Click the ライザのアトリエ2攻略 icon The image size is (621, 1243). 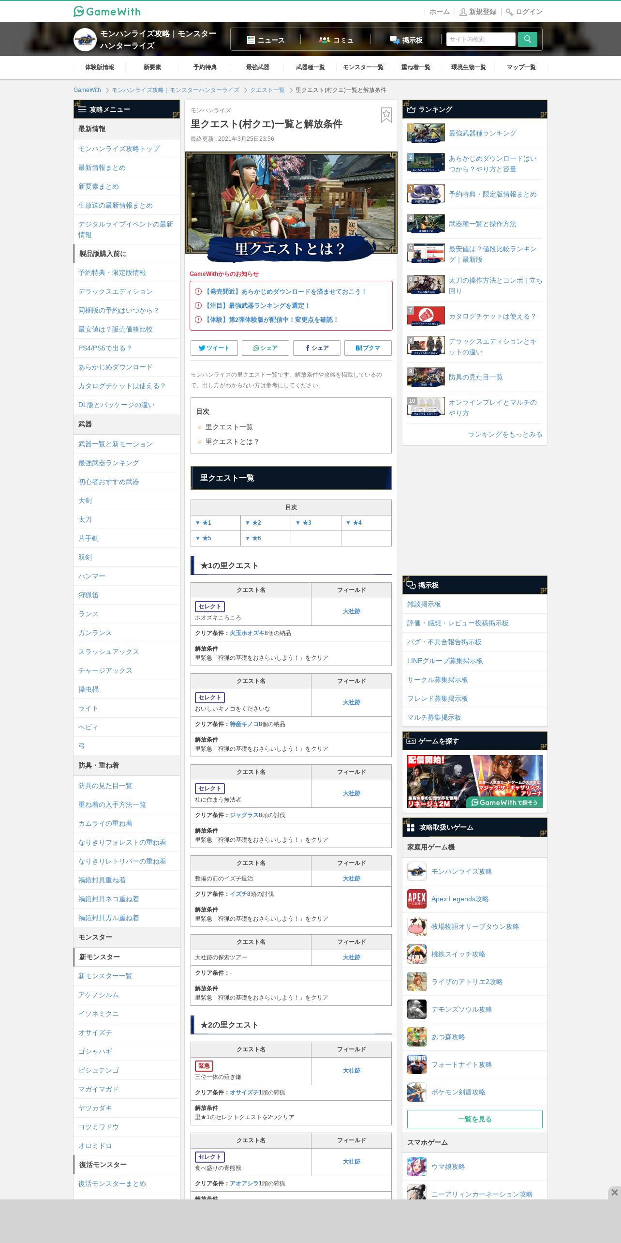coord(417,982)
